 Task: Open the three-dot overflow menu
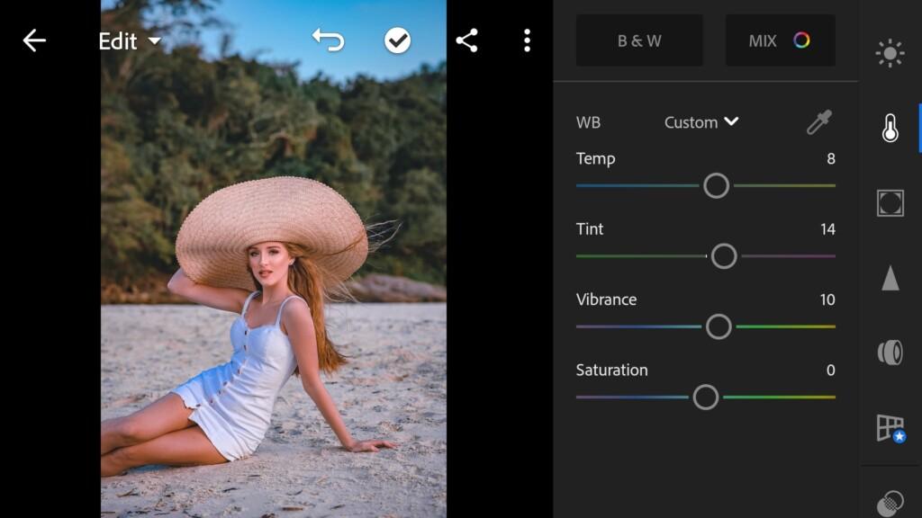point(528,40)
